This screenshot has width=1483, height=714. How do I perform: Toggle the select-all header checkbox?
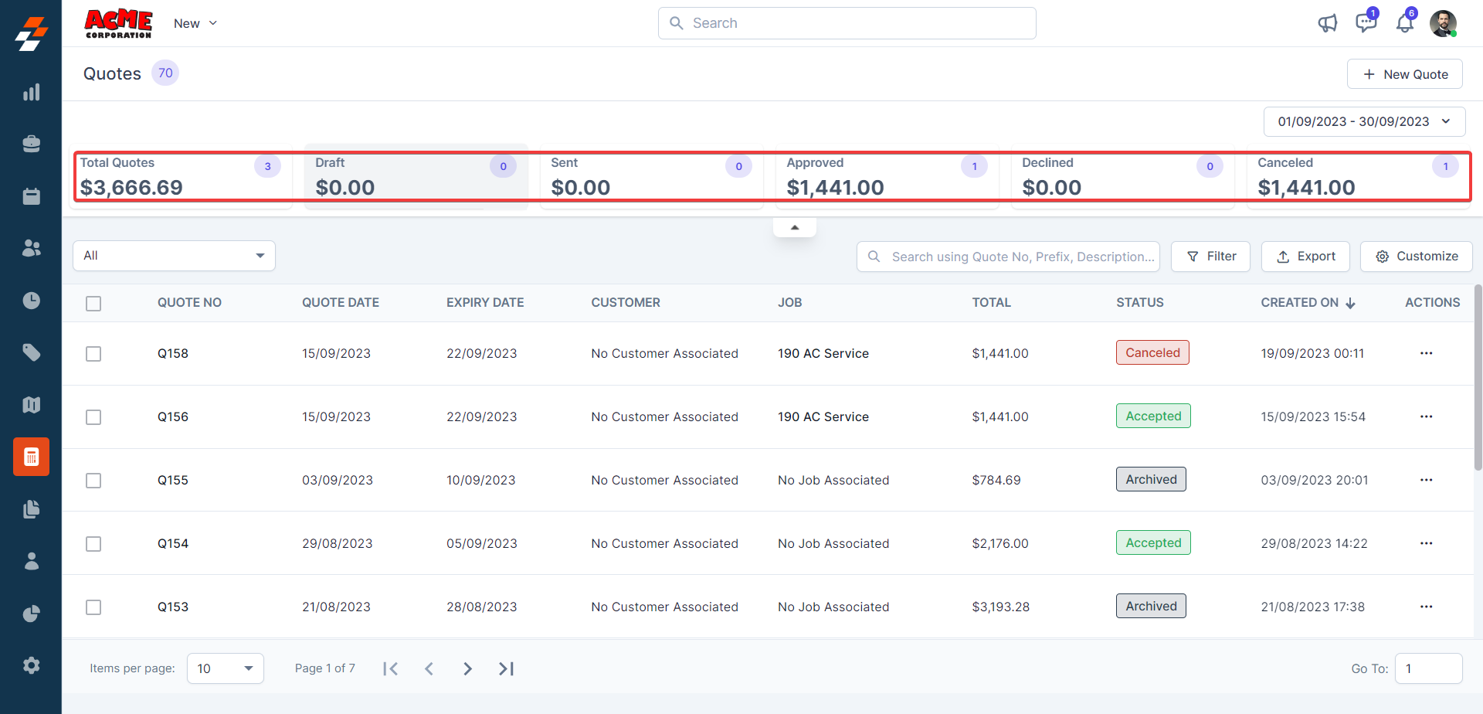coord(93,304)
